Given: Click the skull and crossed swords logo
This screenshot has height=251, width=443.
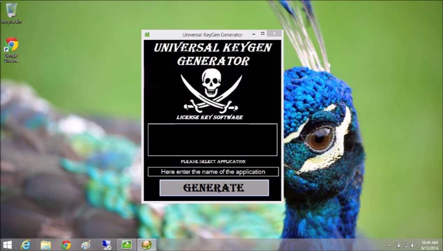Looking at the screenshot, I should tap(211, 90).
